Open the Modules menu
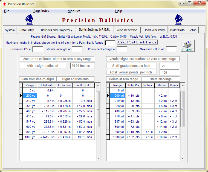 [74, 11]
